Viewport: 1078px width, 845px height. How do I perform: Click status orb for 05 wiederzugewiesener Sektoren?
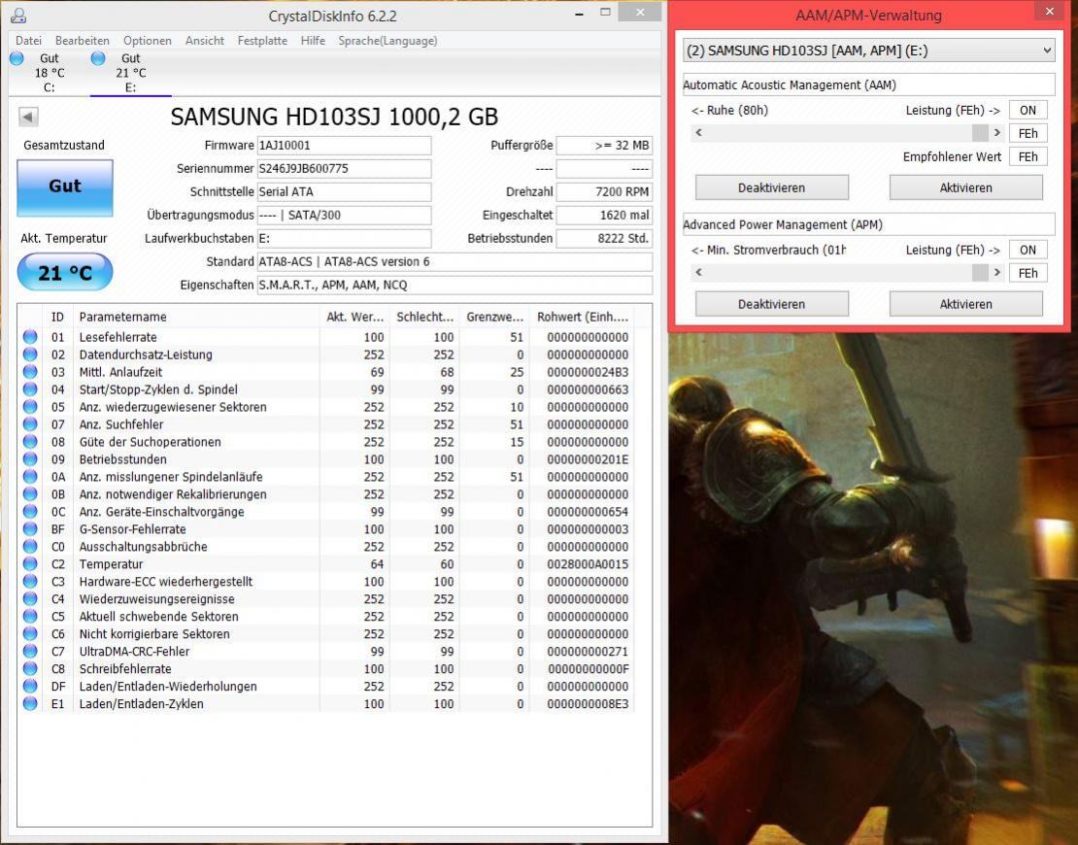30,407
